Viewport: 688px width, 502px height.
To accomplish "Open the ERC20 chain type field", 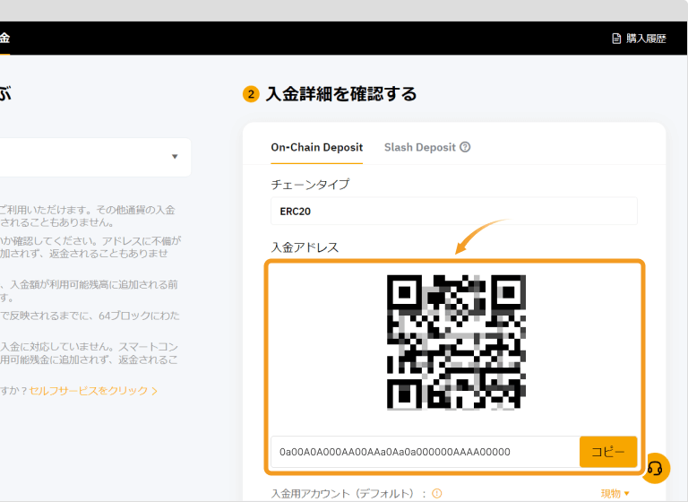I will click(453, 212).
